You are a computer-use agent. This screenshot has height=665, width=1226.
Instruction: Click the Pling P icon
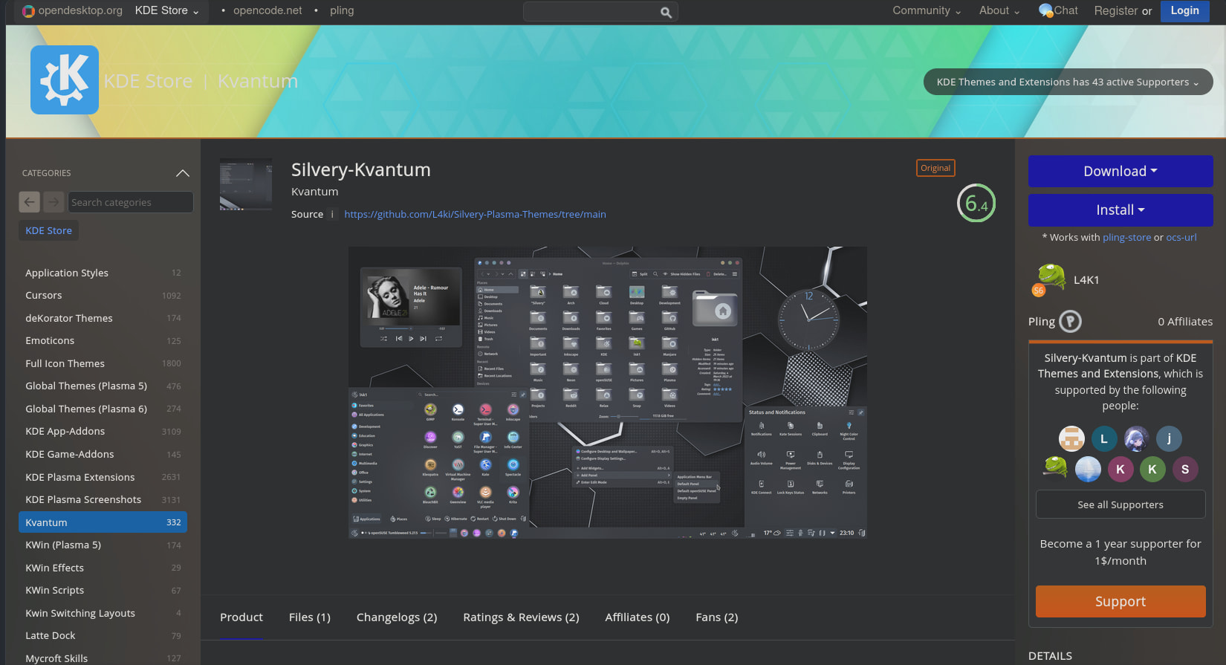(x=1070, y=322)
